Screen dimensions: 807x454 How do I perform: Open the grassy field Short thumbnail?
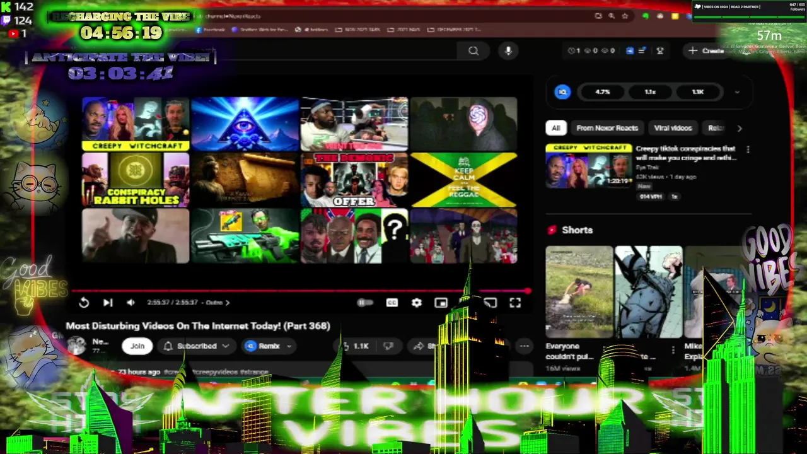coord(579,292)
